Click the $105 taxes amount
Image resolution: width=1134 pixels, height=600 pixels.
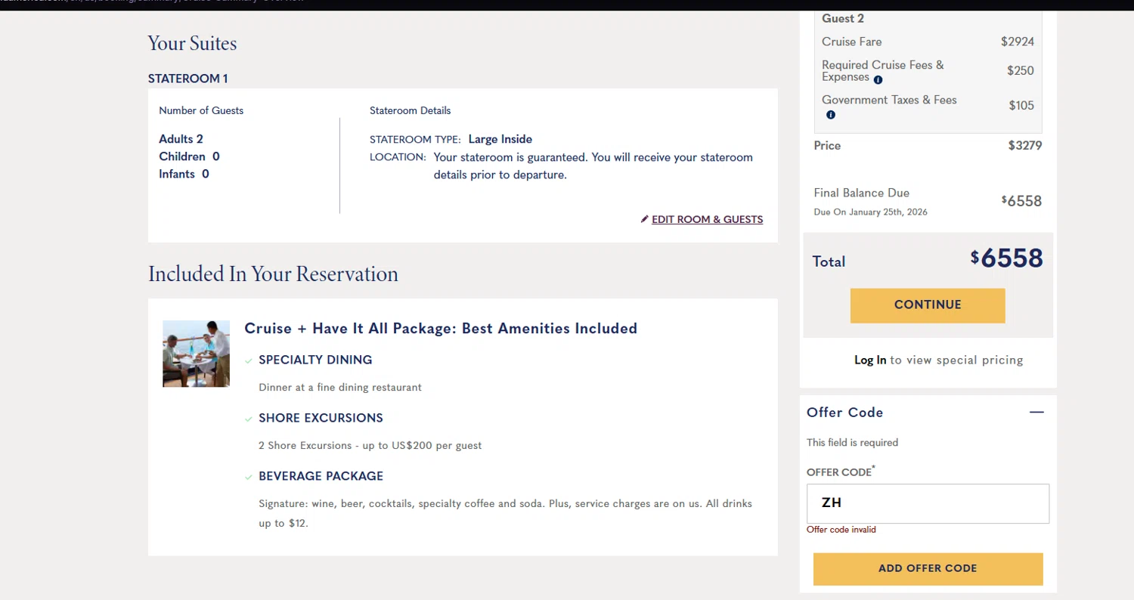tap(1021, 106)
